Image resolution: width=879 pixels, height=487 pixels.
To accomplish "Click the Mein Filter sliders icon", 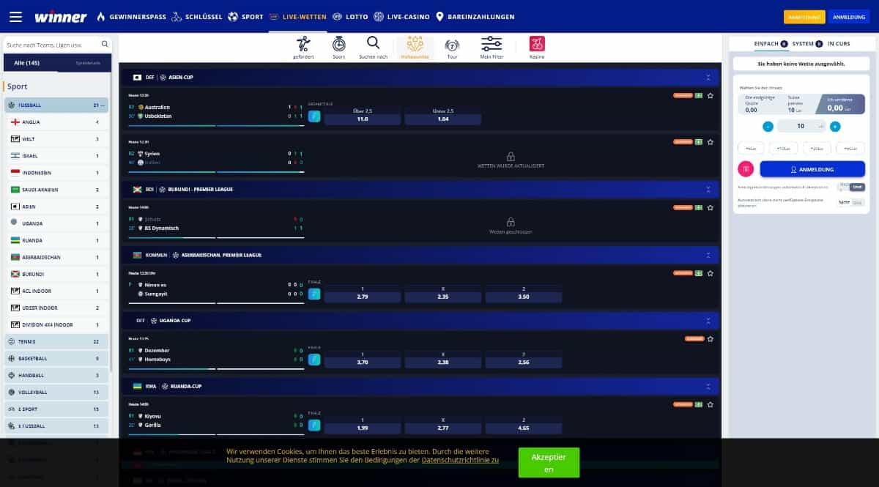I will 492,46.
